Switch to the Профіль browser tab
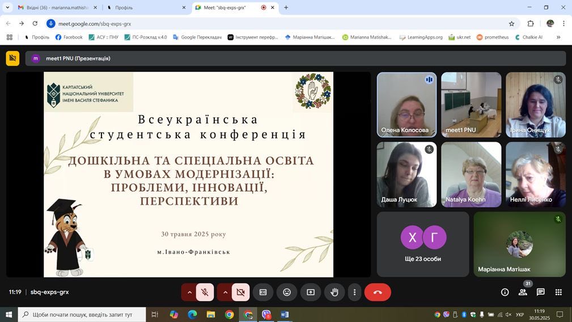Screen dimensions: 572x322 (x=142, y=7)
